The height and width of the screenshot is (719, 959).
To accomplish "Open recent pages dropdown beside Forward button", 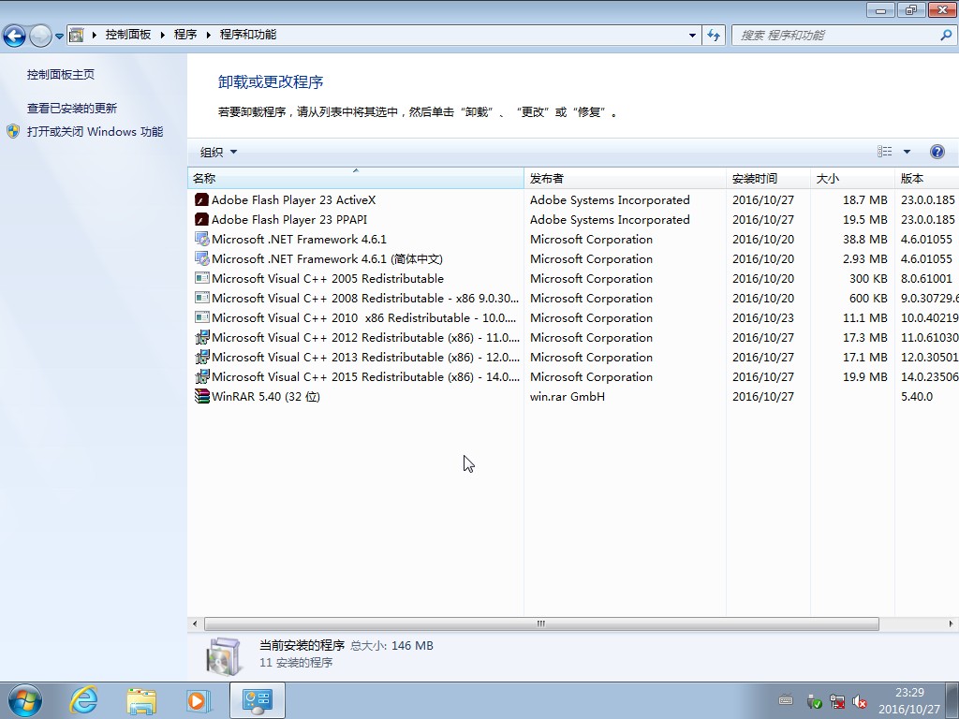I will pyautogui.click(x=59, y=36).
